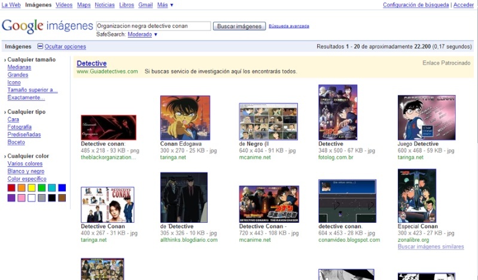Open the sponsored Detective ad link
Viewport: 478px width, 280px height.
(92, 63)
